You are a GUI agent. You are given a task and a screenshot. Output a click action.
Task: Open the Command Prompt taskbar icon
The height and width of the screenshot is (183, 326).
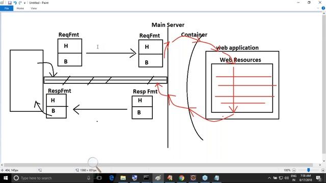(x=146, y=178)
